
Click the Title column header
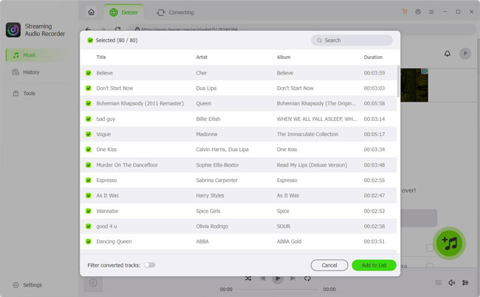(x=101, y=57)
